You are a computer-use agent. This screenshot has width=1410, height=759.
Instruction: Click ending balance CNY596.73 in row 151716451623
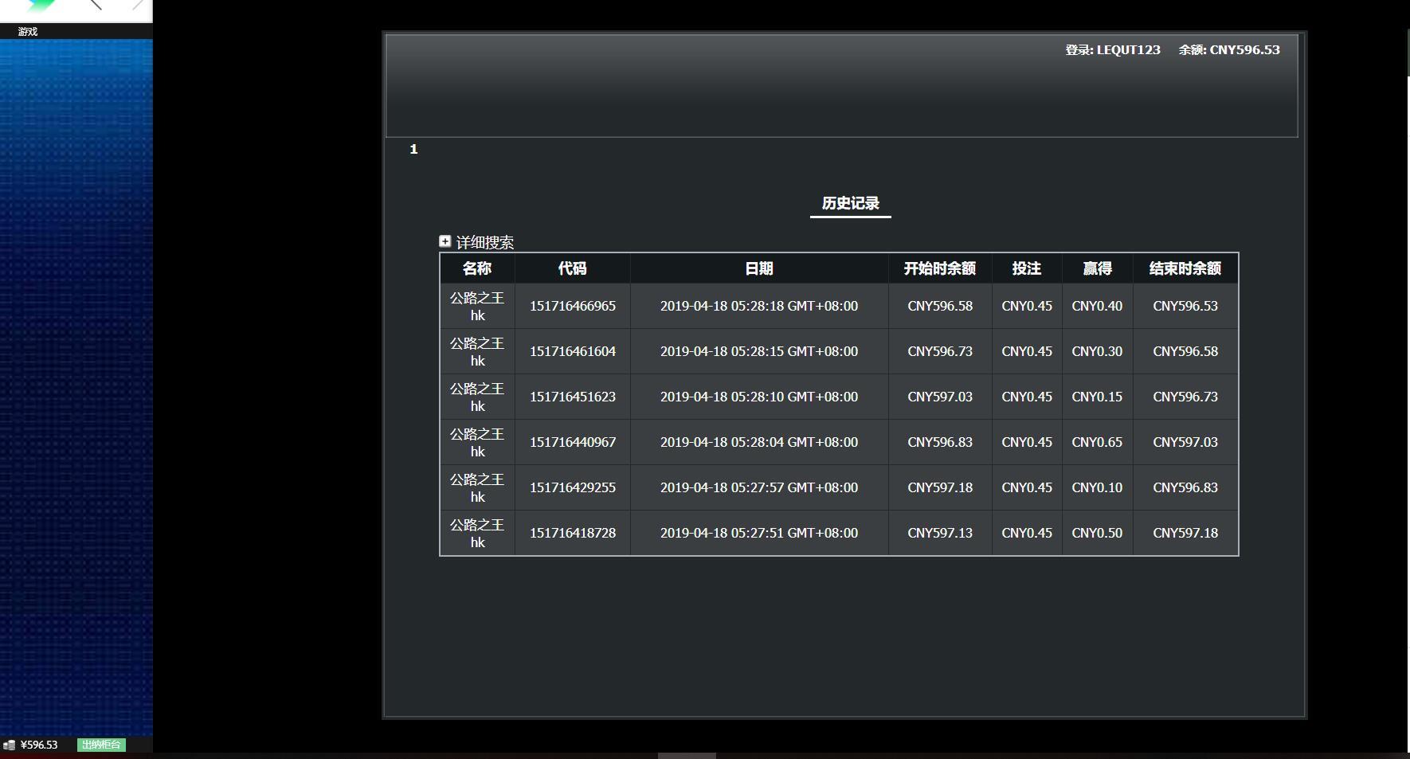click(x=1185, y=397)
